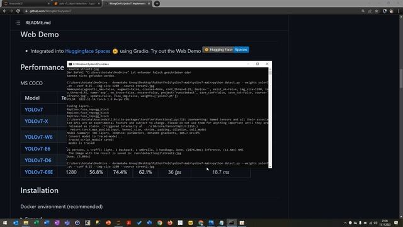
Task: Open Chrome from the taskbar
Action: [159, 223]
